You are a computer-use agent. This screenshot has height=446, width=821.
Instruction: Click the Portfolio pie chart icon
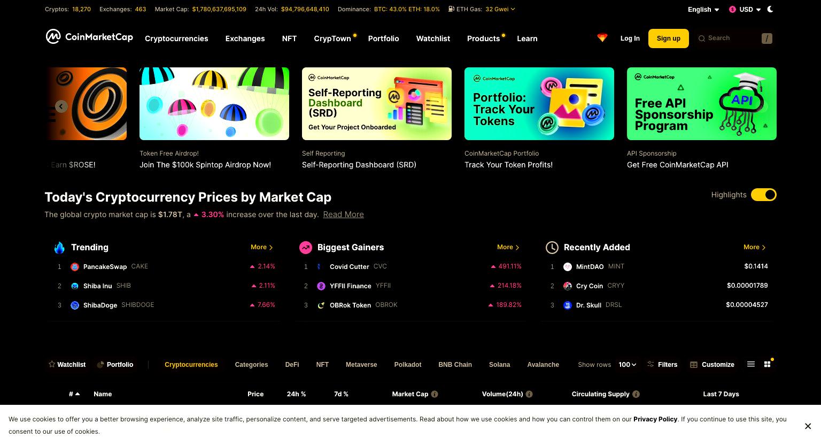100,365
